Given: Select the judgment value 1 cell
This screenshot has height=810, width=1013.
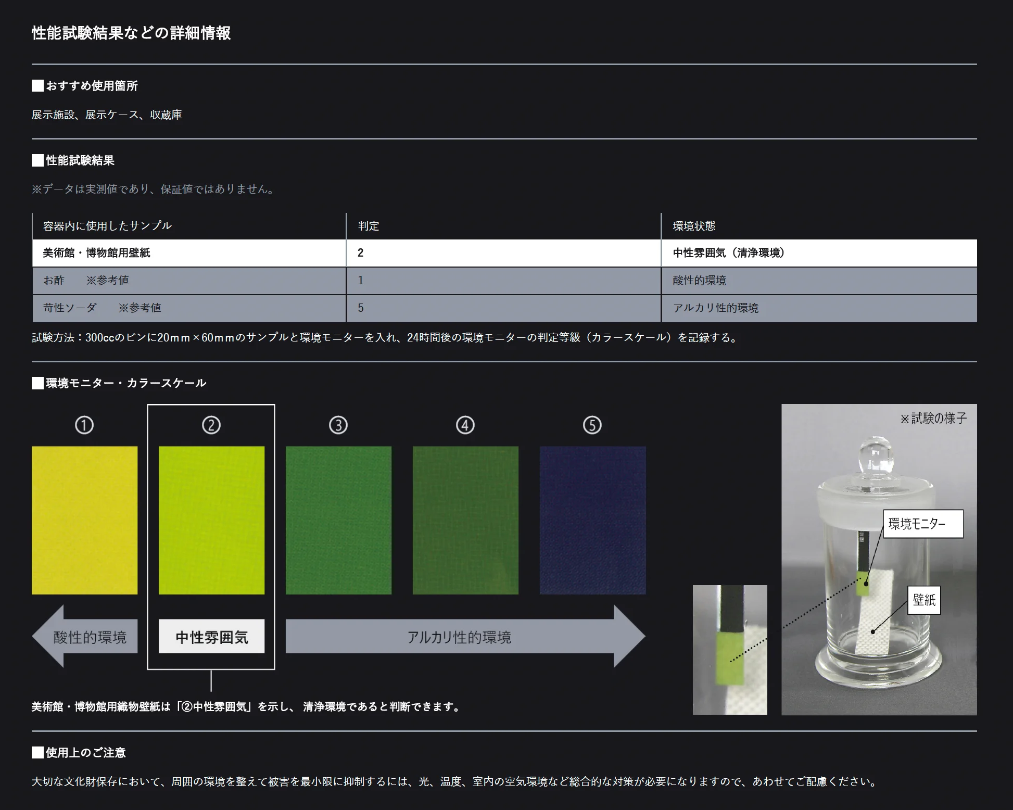Looking at the screenshot, I should (504, 281).
